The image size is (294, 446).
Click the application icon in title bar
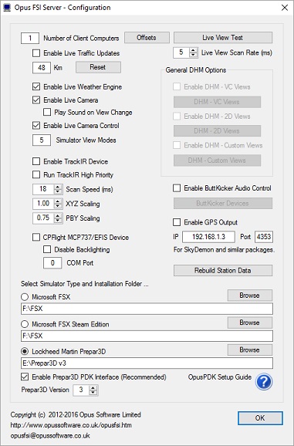point(6,8)
